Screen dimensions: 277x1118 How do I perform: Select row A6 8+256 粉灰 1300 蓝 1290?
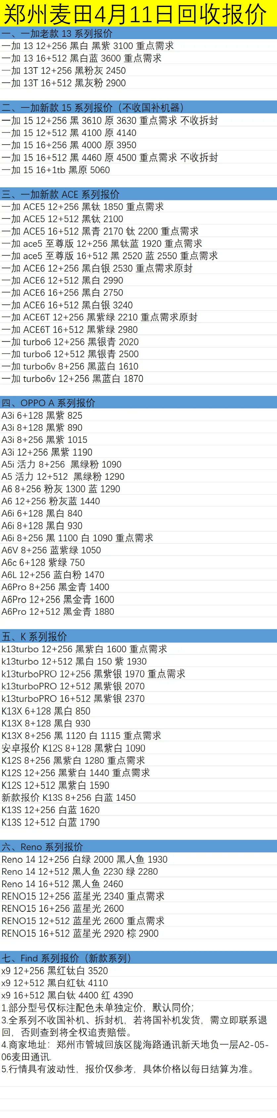tap(138, 489)
